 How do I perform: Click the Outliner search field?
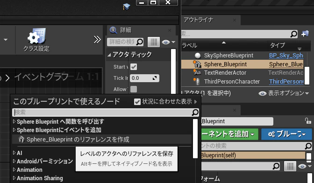239,34
